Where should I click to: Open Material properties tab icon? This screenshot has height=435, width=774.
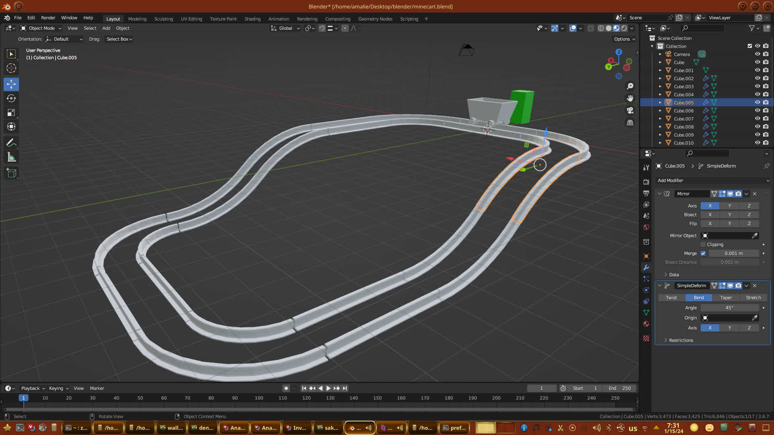click(646, 324)
